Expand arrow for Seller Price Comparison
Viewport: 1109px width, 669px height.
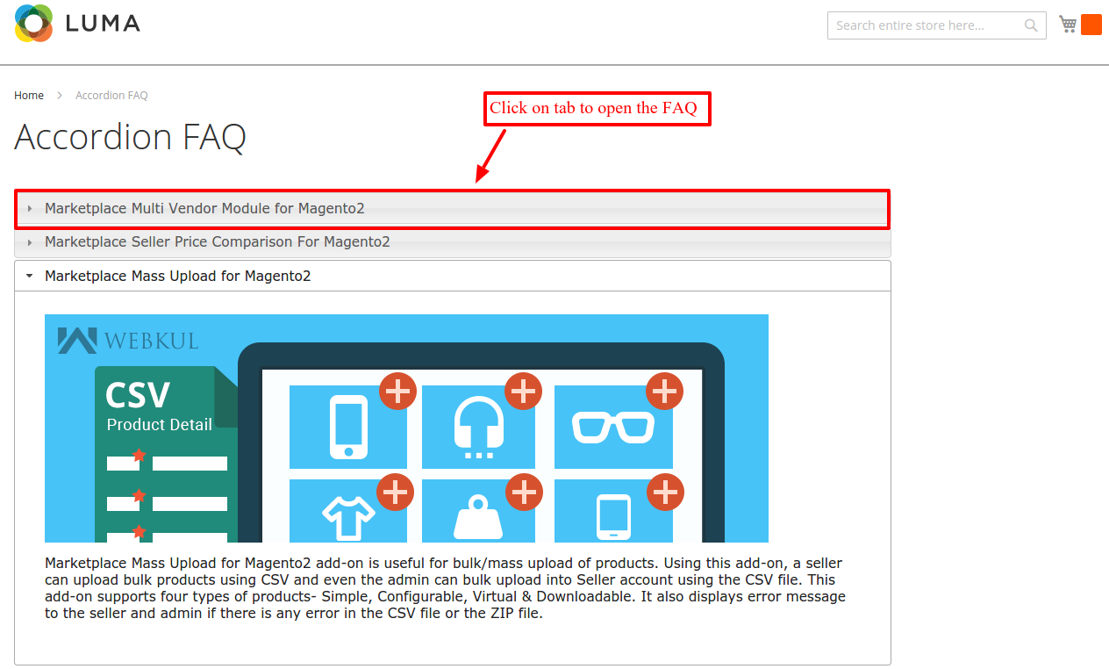30,242
